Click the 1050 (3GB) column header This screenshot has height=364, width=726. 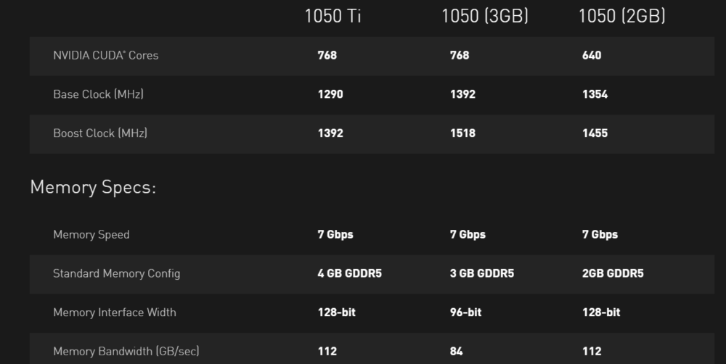[485, 16]
